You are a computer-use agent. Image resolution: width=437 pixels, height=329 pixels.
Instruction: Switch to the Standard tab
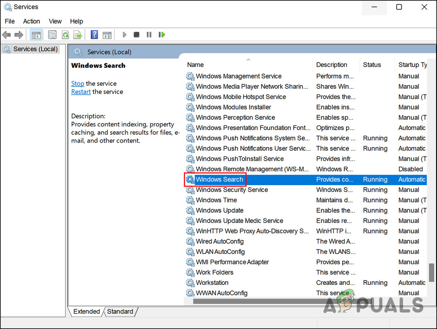[x=120, y=312]
